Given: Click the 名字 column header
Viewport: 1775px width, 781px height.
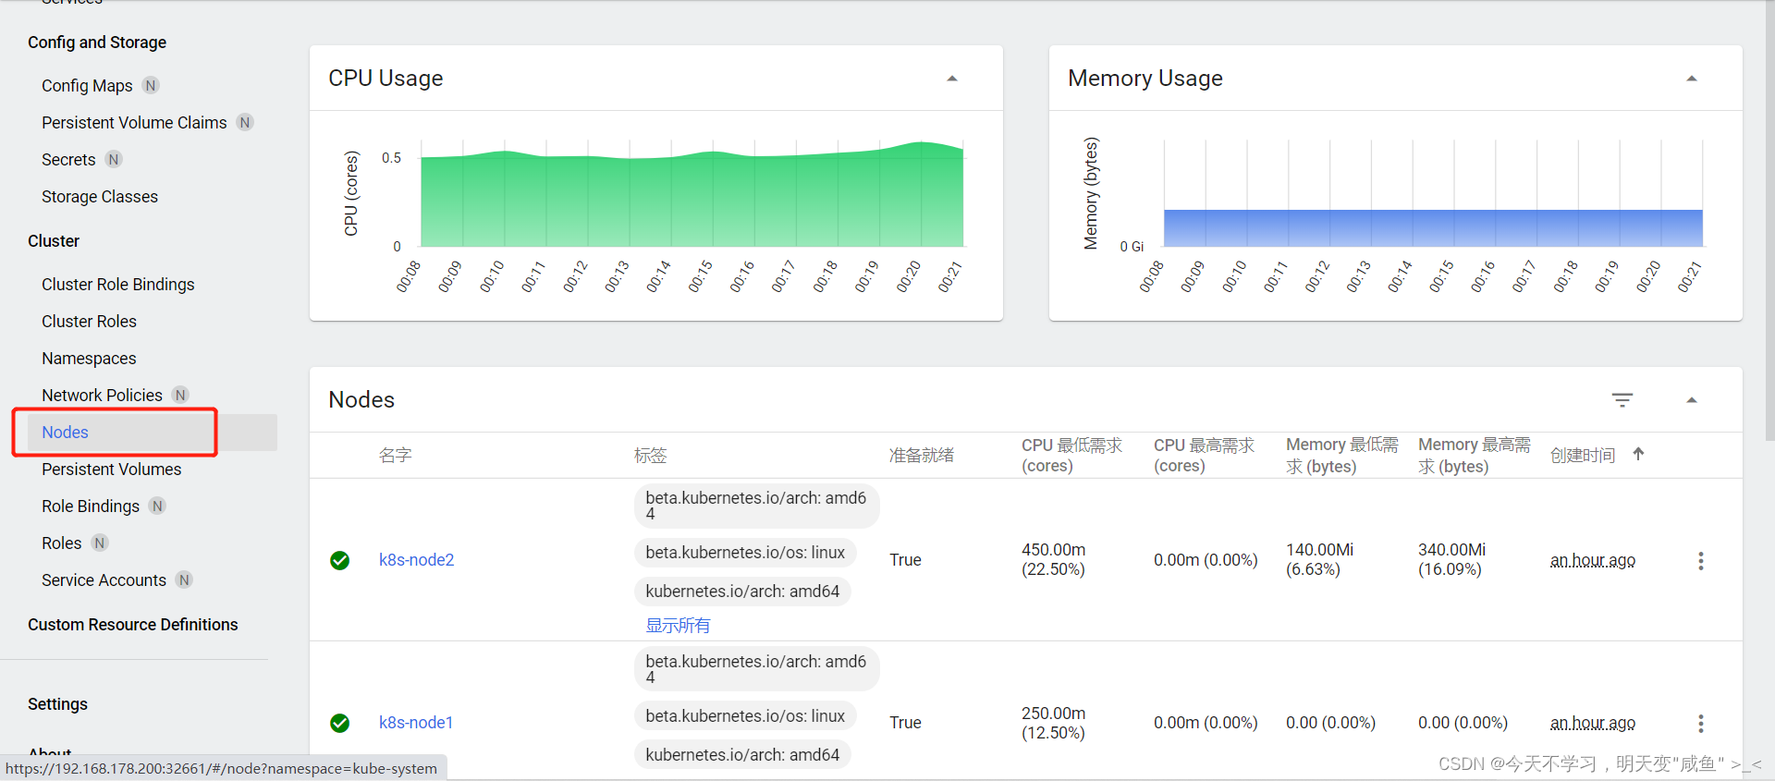Looking at the screenshot, I should pyautogui.click(x=395, y=455).
